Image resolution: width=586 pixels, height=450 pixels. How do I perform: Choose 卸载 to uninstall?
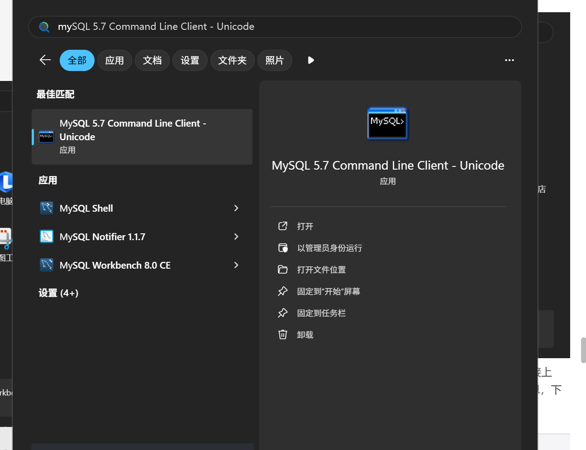pos(305,335)
